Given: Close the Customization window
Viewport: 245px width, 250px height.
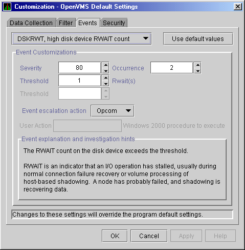Looking at the screenshot, I should tap(238, 7).
